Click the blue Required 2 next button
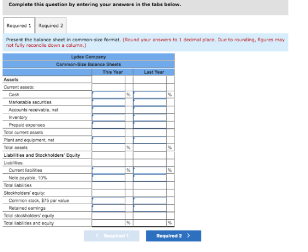The height and width of the screenshot is (252, 308). pos(173,235)
